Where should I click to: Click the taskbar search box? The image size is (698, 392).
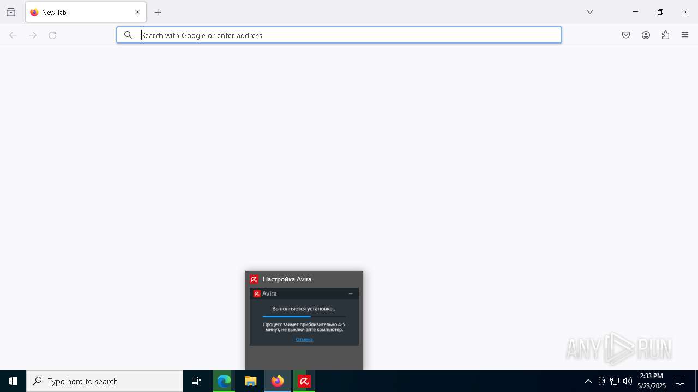tap(105, 381)
